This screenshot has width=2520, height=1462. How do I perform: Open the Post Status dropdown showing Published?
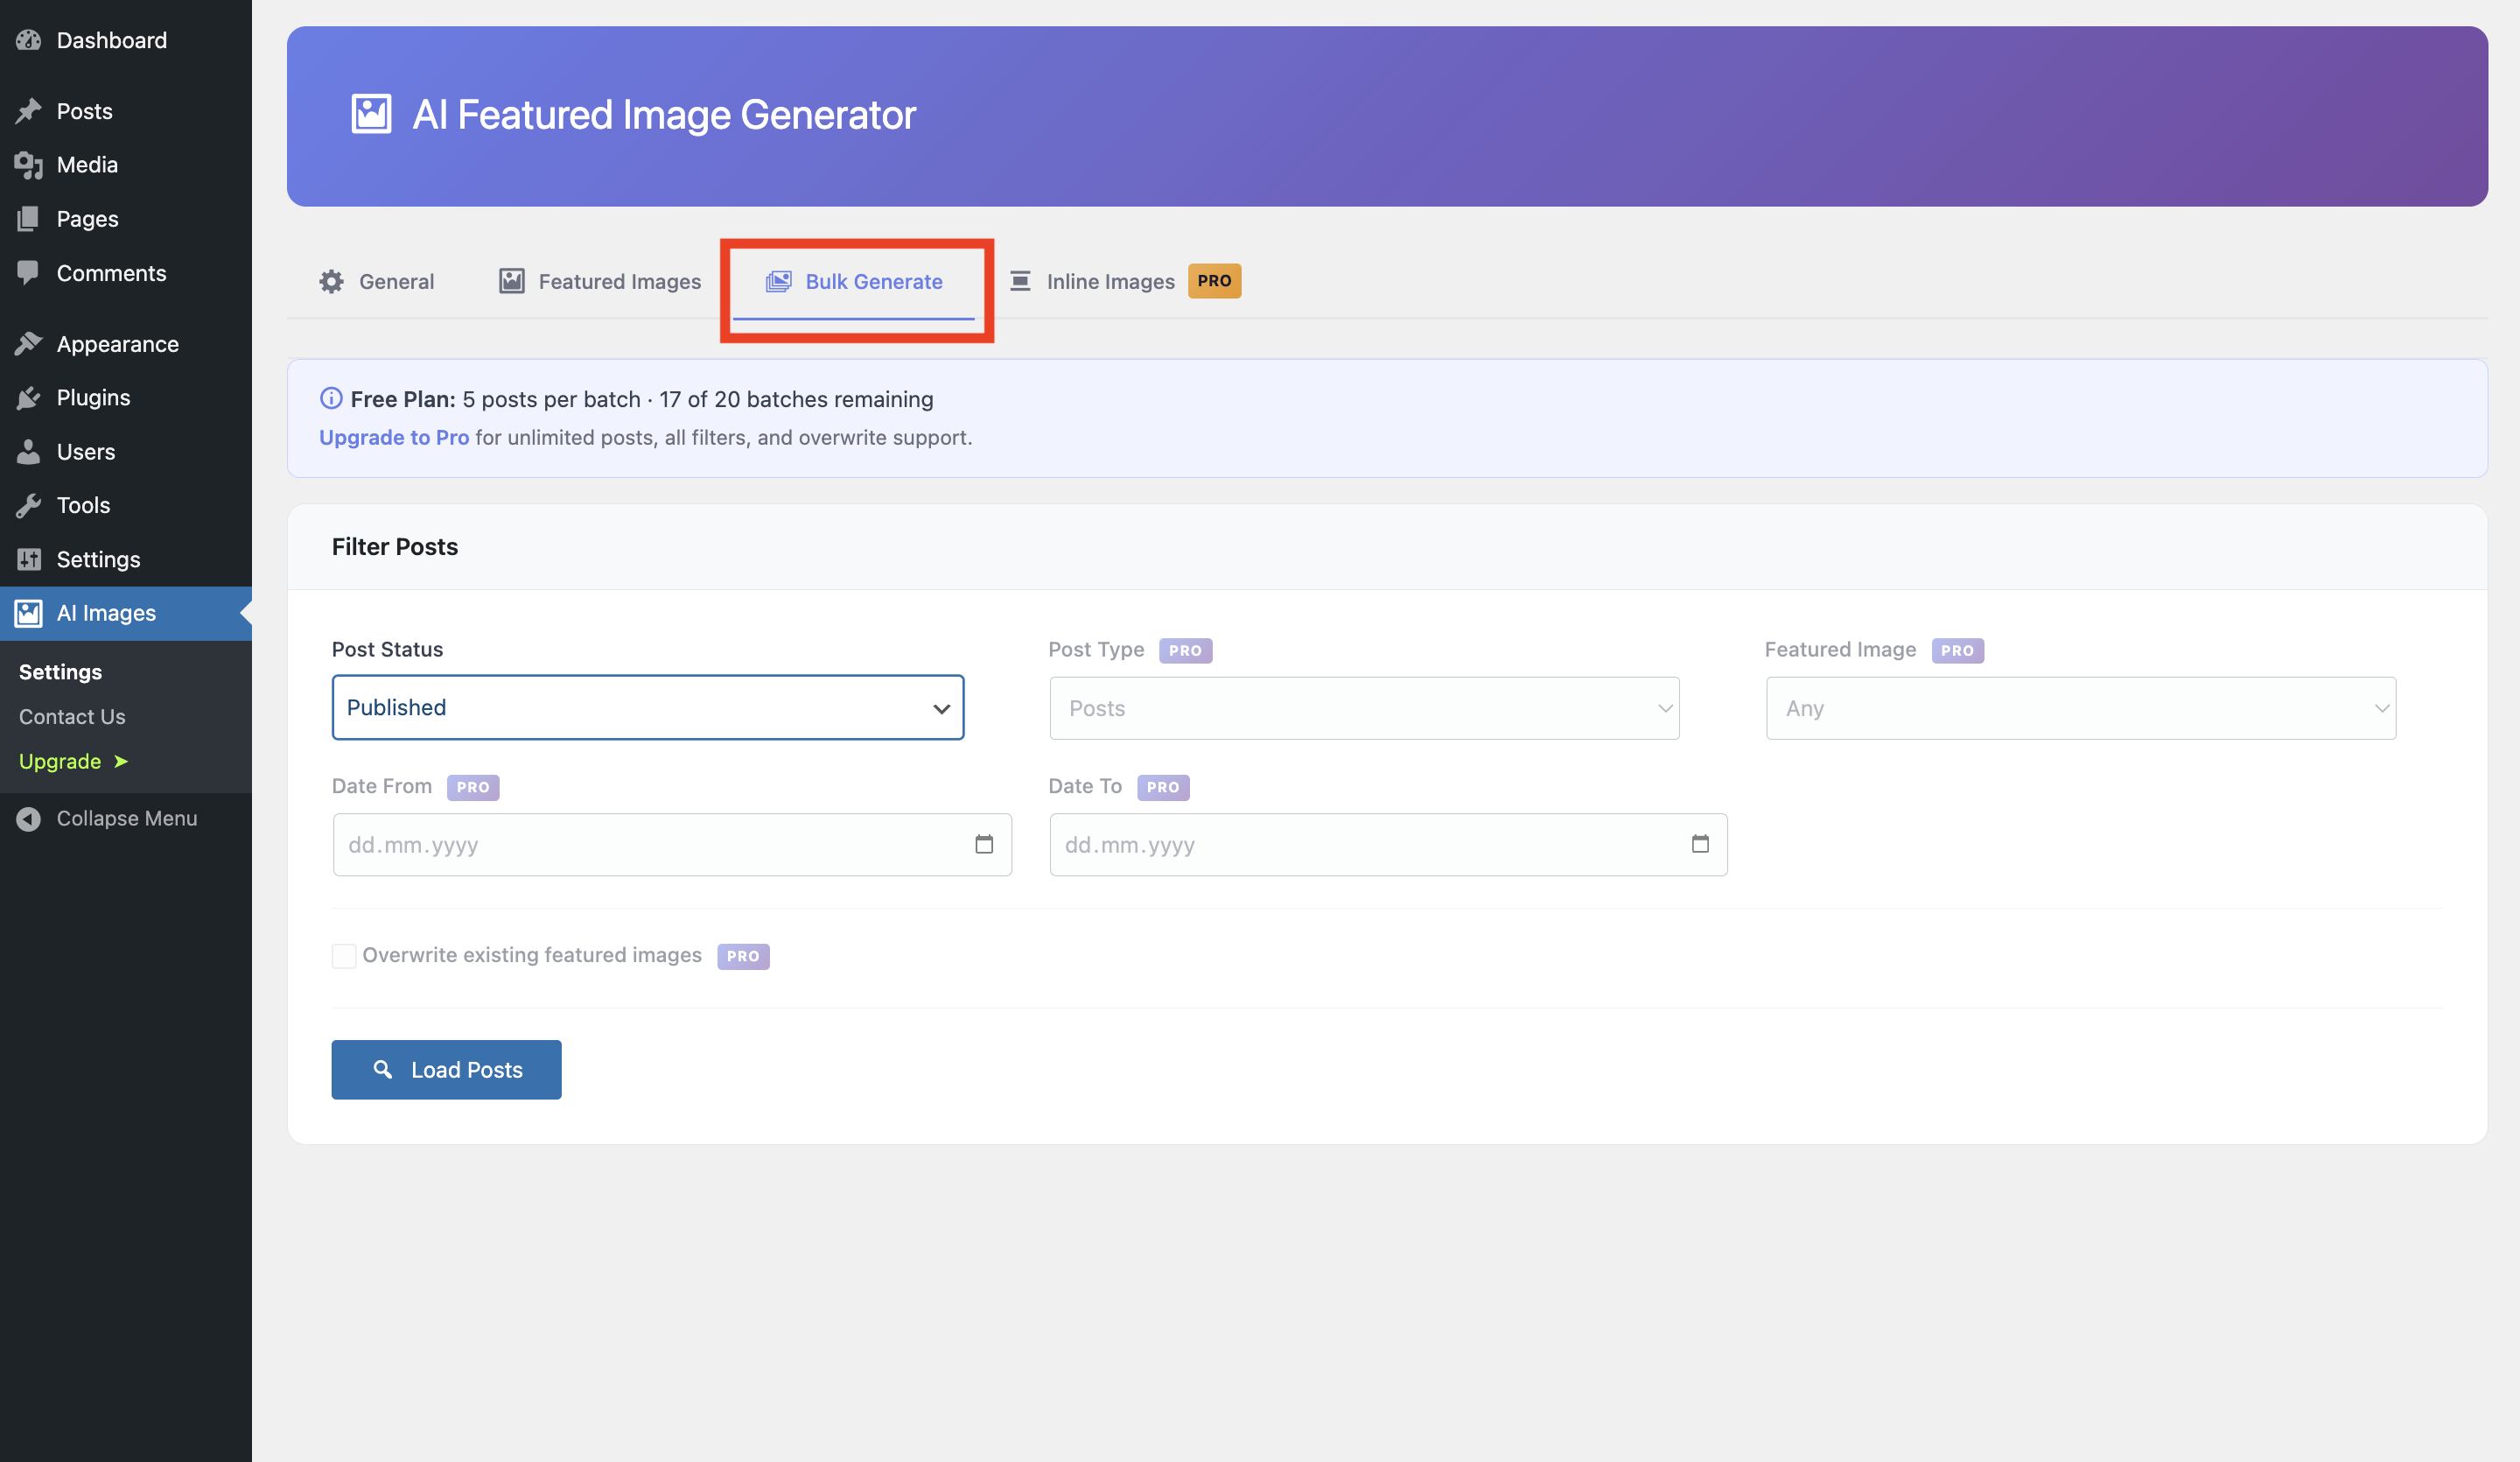tap(647, 707)
